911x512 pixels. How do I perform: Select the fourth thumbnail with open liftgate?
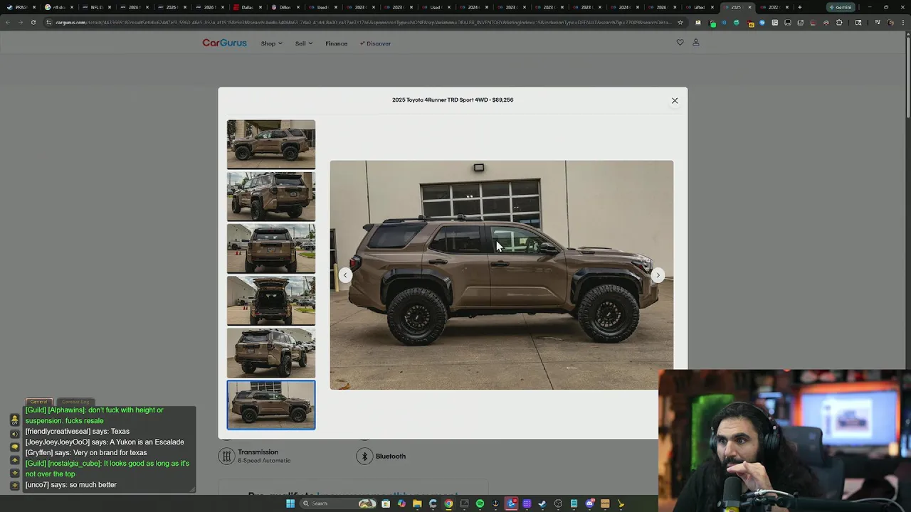[x=271, y=301]
